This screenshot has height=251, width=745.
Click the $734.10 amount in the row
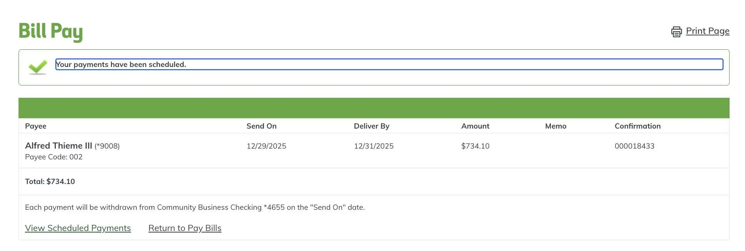pyautogui.click(x=475, y=146)
